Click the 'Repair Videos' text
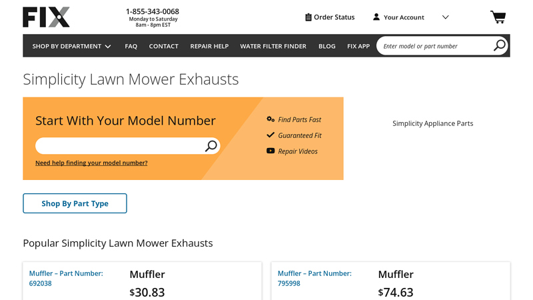This screenshot has width=533, height=300. 298,151
